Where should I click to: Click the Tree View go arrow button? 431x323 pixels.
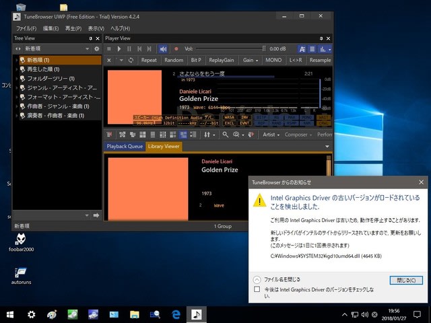[96, 215]
